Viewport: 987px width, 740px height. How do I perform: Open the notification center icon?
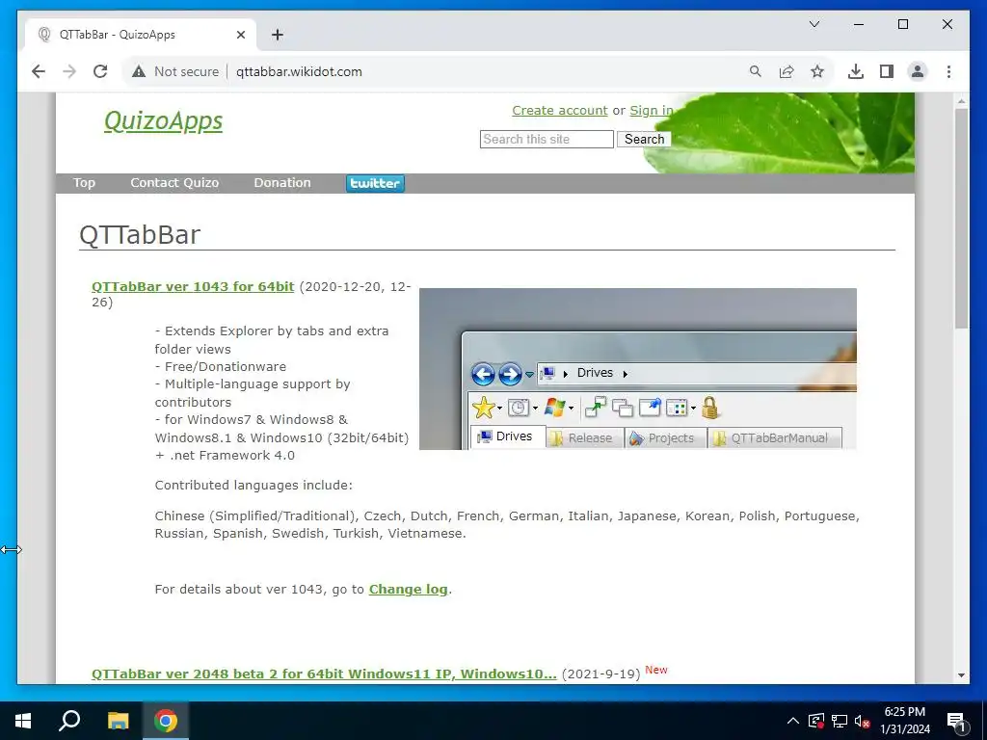pos(956,721)
